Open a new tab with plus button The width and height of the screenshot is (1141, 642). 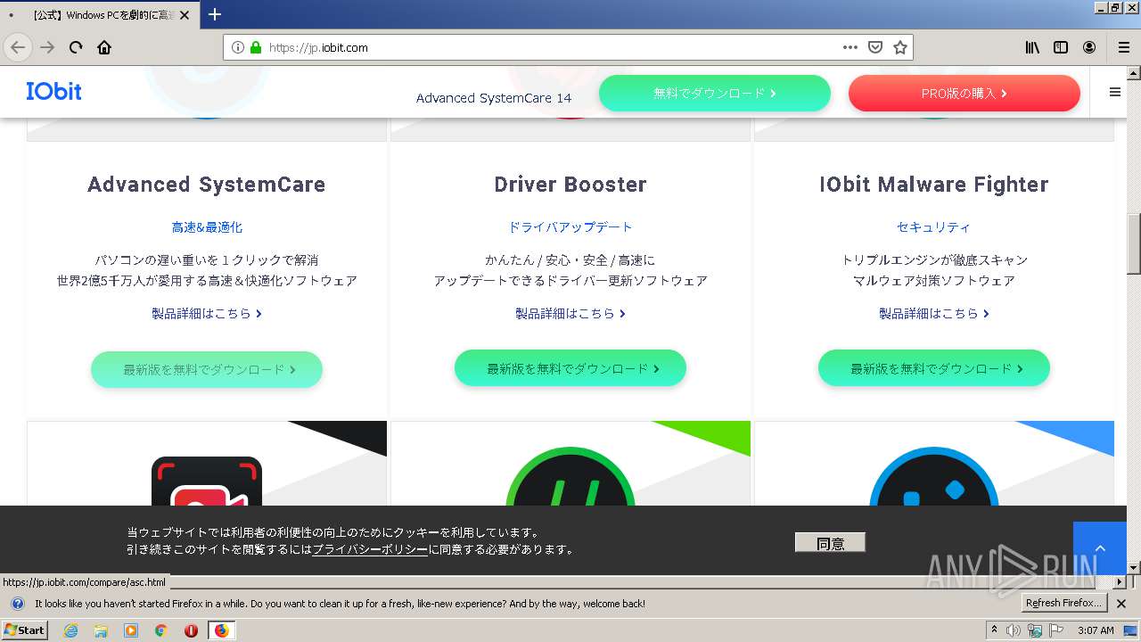pos(215,14)
